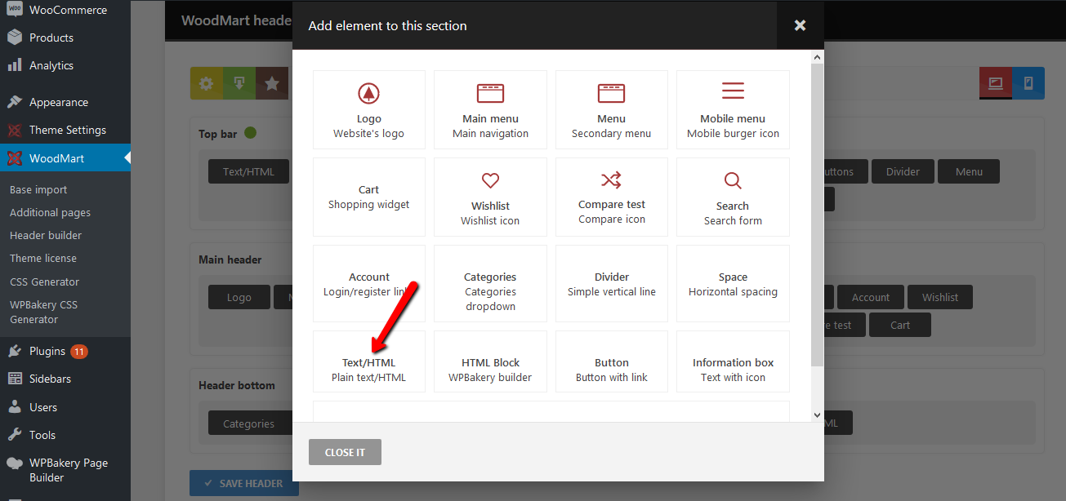The image size is (1066, 501).
Task: Open the Appearance sidebar menu
Action: (65, 102)
